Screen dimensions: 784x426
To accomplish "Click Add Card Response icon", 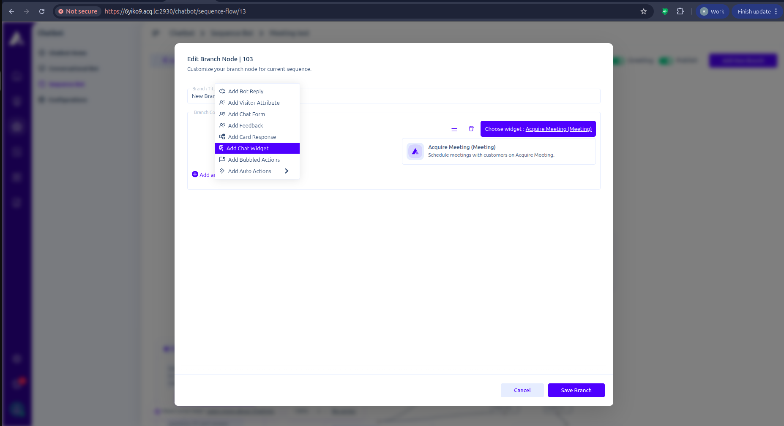I will pos(222,137).
